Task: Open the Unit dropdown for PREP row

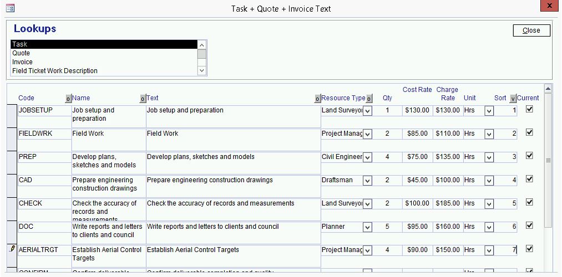Action: pos(489,157)
